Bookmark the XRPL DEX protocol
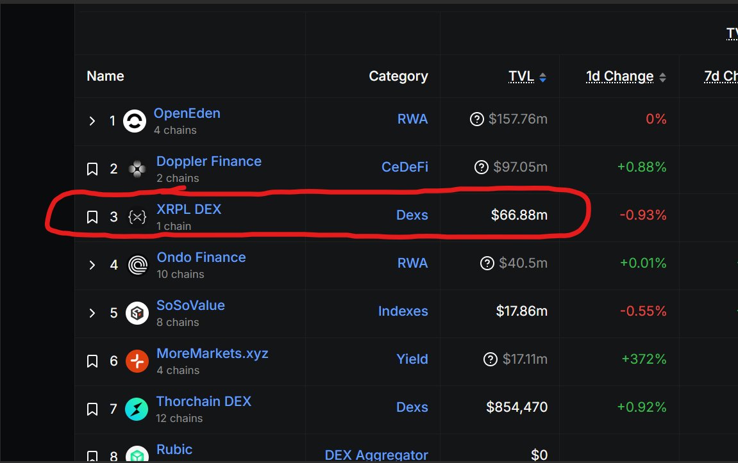Image resolution: width=738 pixels, height=463 pixels. [92, 216]
